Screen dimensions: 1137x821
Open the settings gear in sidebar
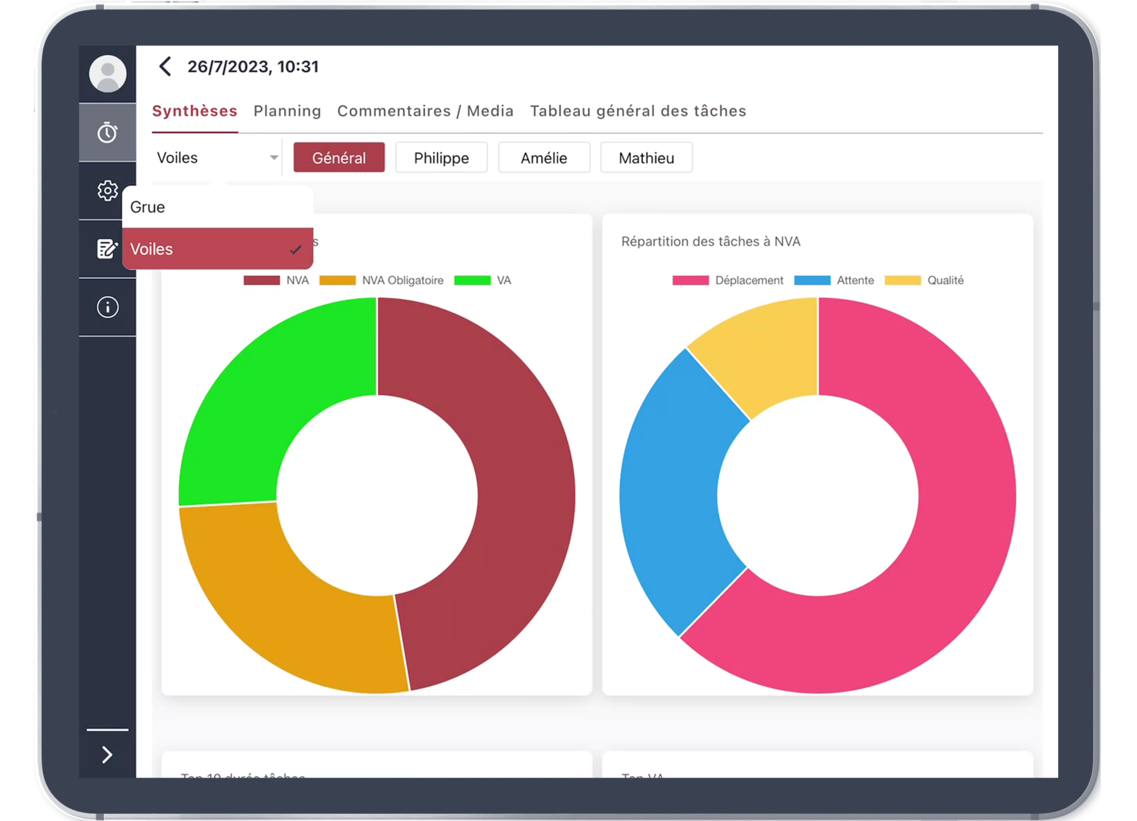107,192
